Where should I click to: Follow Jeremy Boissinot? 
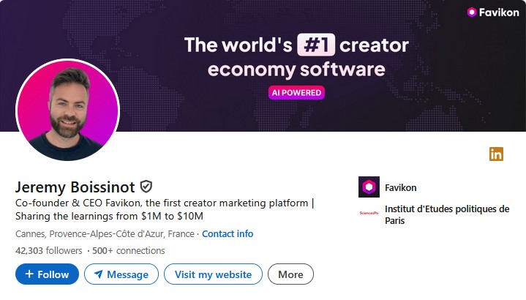(x=47, y=274)
